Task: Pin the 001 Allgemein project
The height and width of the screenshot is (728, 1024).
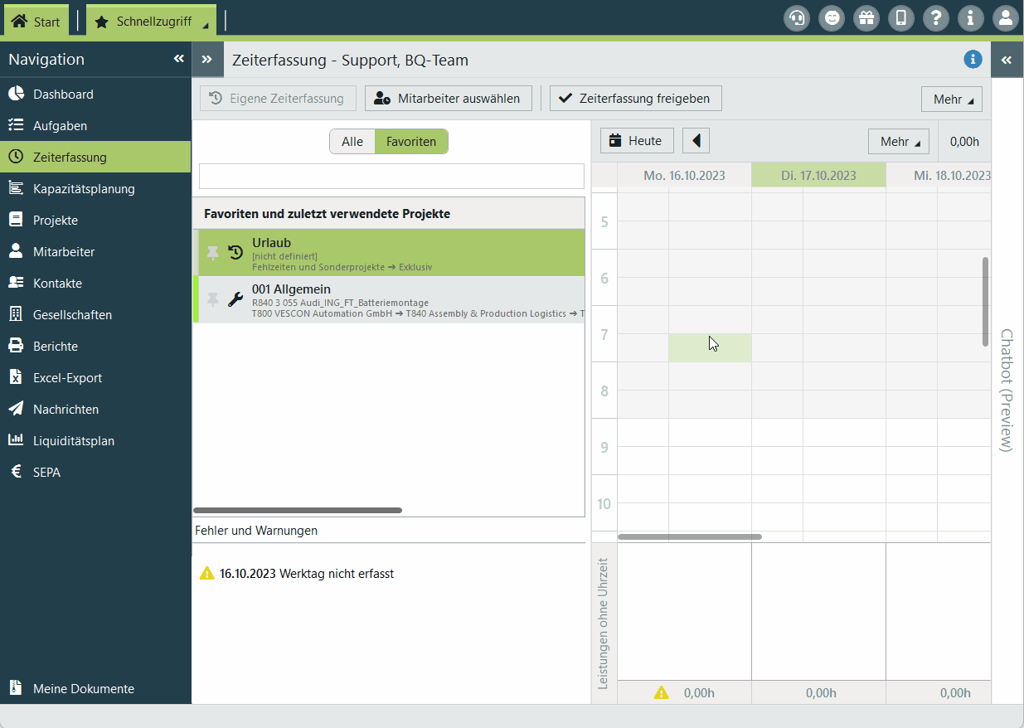Action: click(x=213, y=299)
